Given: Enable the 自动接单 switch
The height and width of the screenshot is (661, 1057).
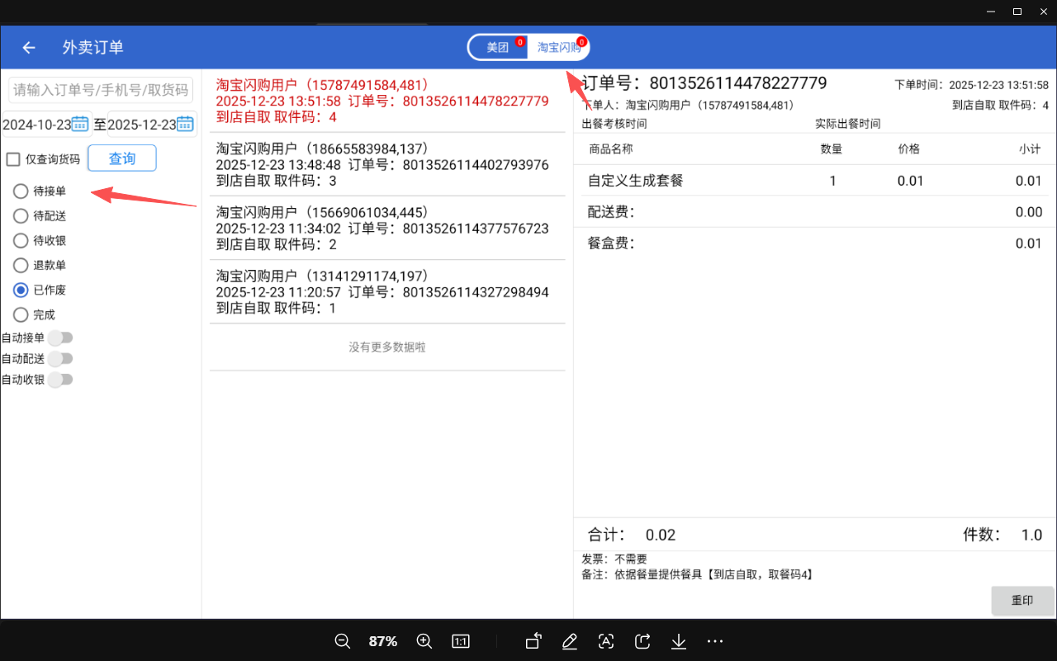Looking at the screenshot, I should 60,338.
